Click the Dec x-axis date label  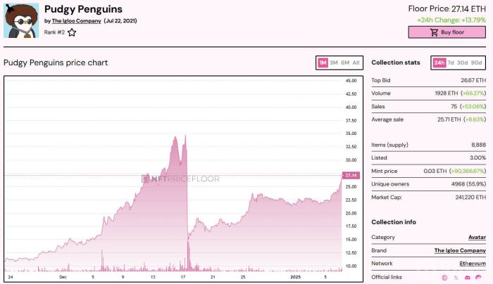[x=63, y=277]
